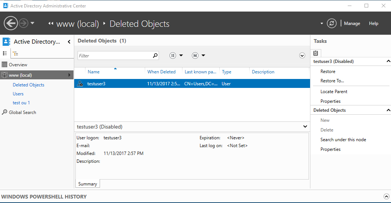Click the disabled user icon beside testuser3
The width and height of the screenshot is (391, 203).
point(80,83)
